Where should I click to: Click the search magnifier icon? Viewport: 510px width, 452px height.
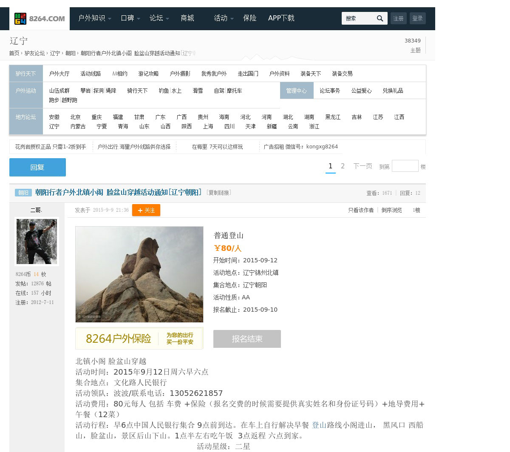pyautogui.click(x=380, y=18)
